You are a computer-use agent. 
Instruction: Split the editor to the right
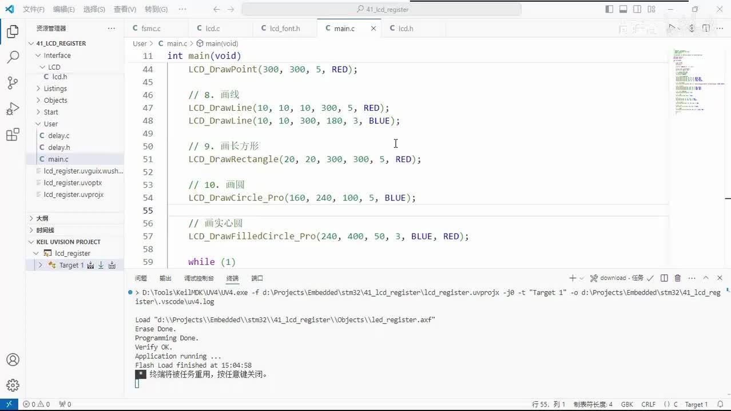706,28
